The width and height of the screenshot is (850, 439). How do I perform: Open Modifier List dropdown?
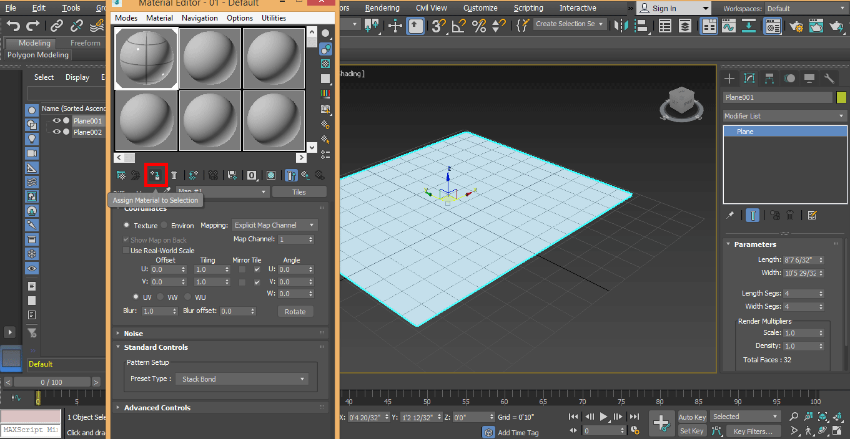[x=784, y=116]
